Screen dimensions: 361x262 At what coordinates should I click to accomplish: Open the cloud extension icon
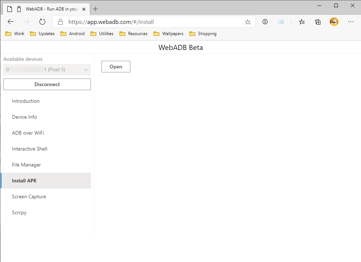(281, 22)
